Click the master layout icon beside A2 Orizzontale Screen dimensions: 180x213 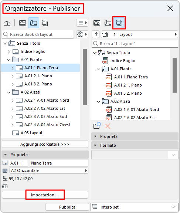click(x=5, y=170)
